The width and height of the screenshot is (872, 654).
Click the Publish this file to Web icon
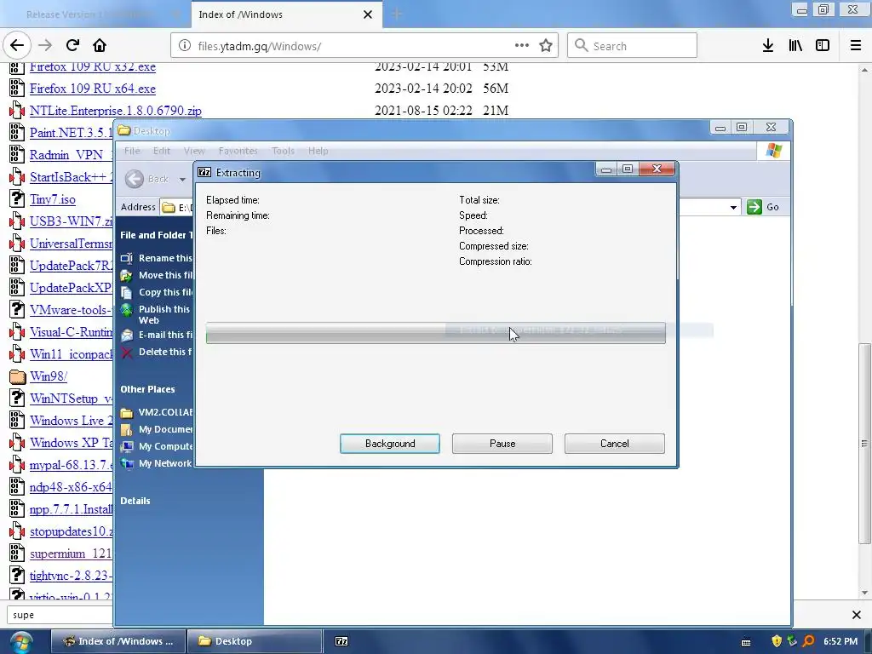click(x=127, y=310)
